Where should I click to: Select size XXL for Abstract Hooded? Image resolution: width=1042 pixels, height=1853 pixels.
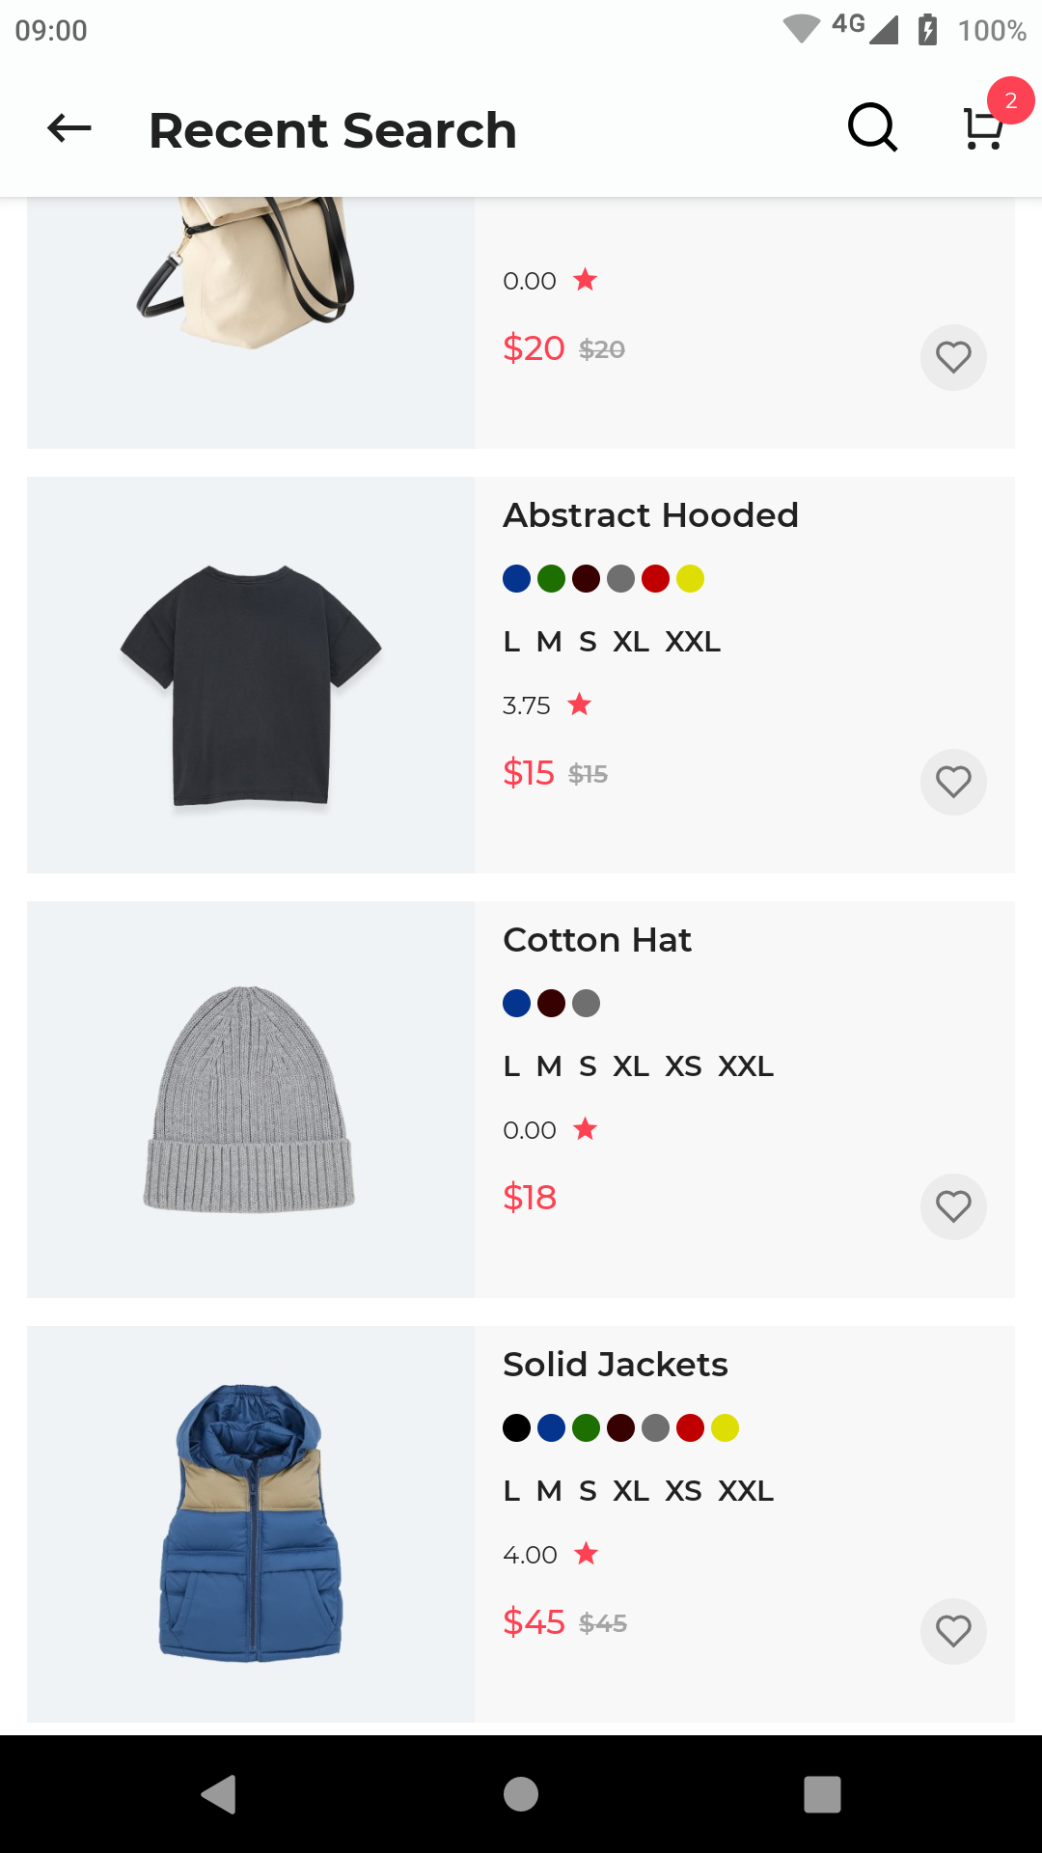click(693, 642)
